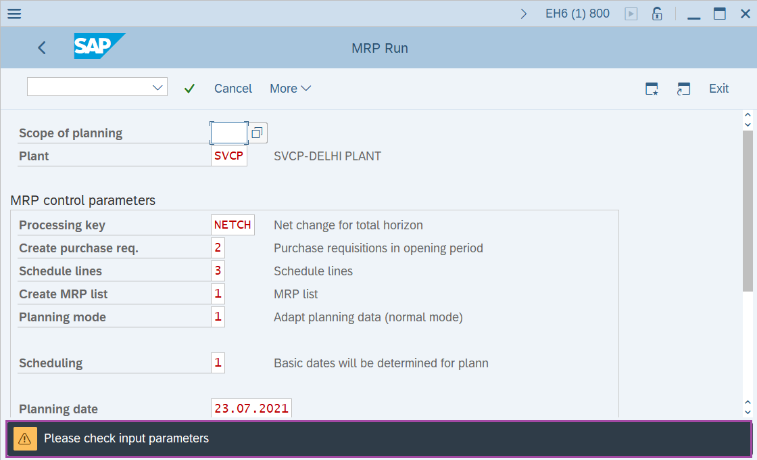The height and width of the screenshot is (460, 757).
Task: Select the Plant field showing SVCP
Action: (x=228, y=156)
